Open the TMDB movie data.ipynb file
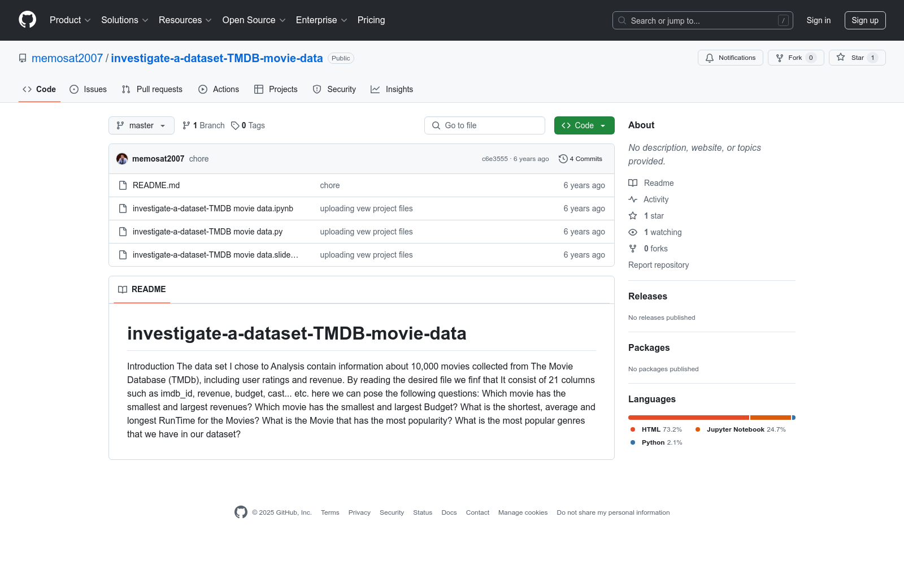Screen dimensions: 904x565 [213, 208]
